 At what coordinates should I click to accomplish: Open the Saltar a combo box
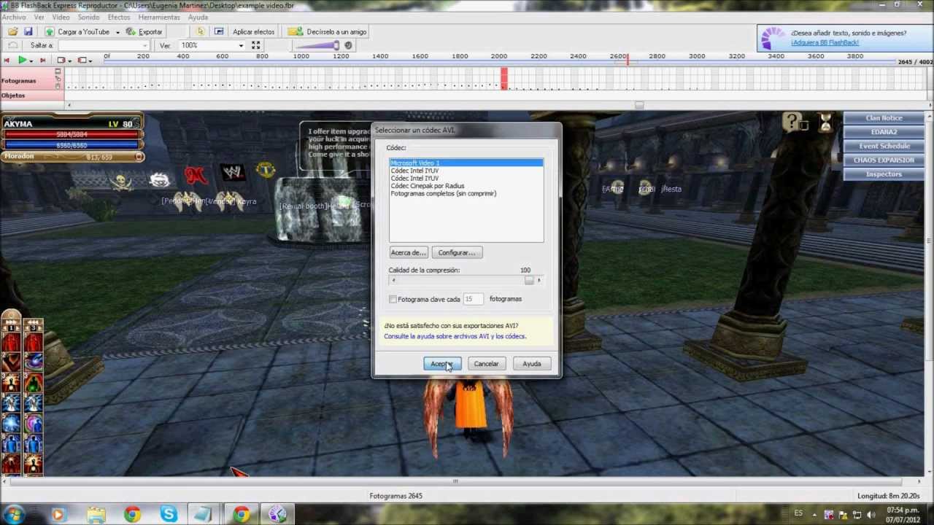[104, 45]
